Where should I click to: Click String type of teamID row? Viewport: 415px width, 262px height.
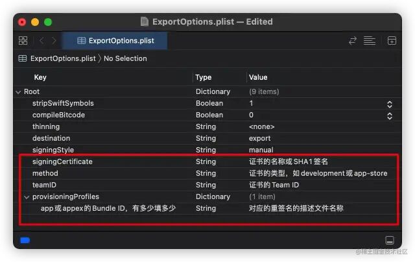pyautogui.click(x=206, y=185)
